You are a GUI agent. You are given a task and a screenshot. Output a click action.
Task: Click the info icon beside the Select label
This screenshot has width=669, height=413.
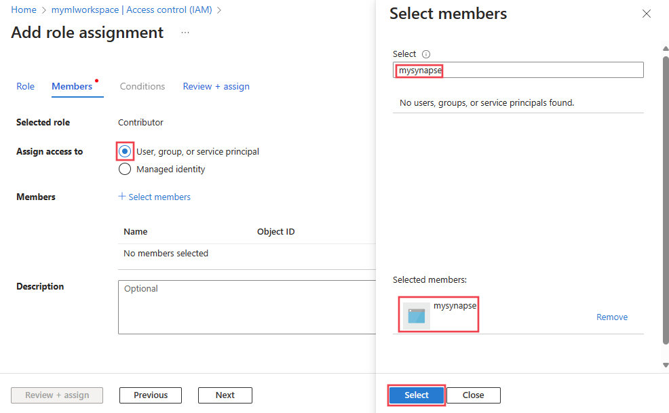pyautogui.click(x=427, y=54)
